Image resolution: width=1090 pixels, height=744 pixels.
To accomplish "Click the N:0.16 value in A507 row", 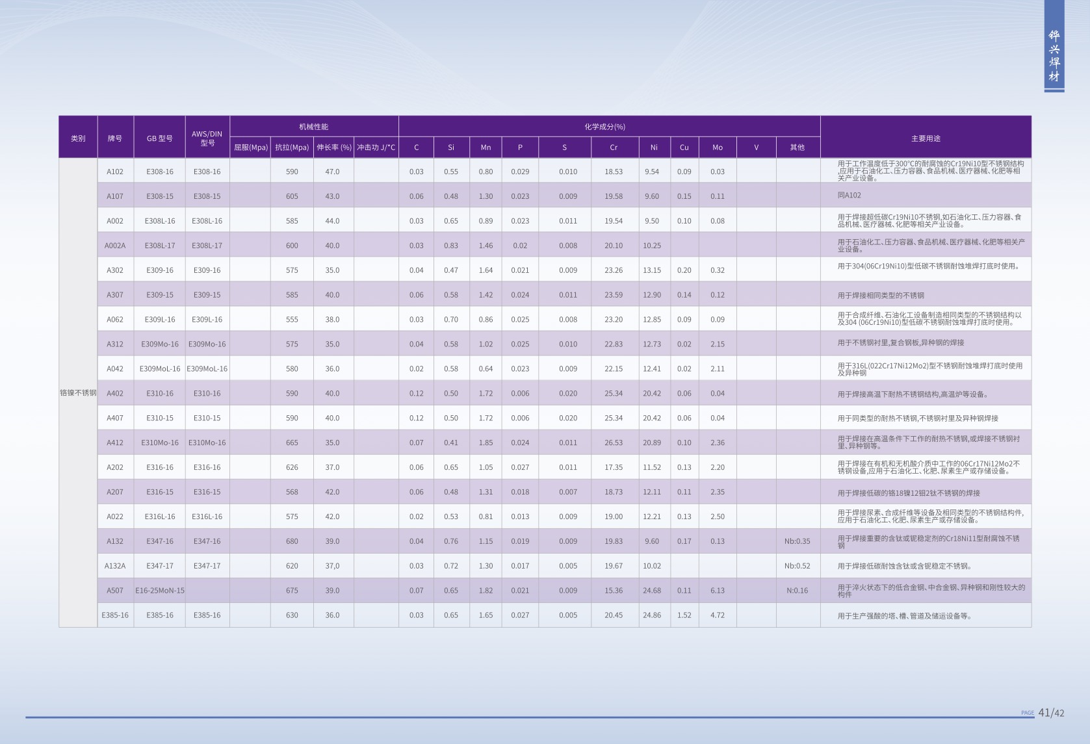I will [797, 591].
